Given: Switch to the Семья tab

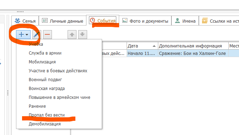Looking at the screenshot, I should pyautogui.click(x=25, y=21).
